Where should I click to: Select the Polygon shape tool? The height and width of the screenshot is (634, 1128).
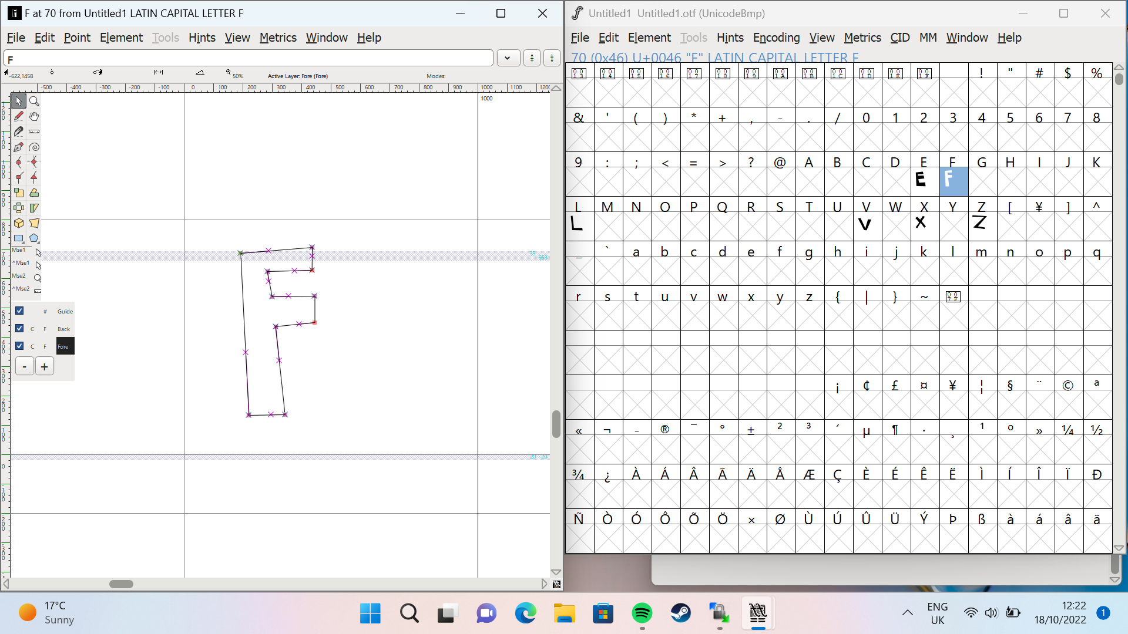(34, 238)
